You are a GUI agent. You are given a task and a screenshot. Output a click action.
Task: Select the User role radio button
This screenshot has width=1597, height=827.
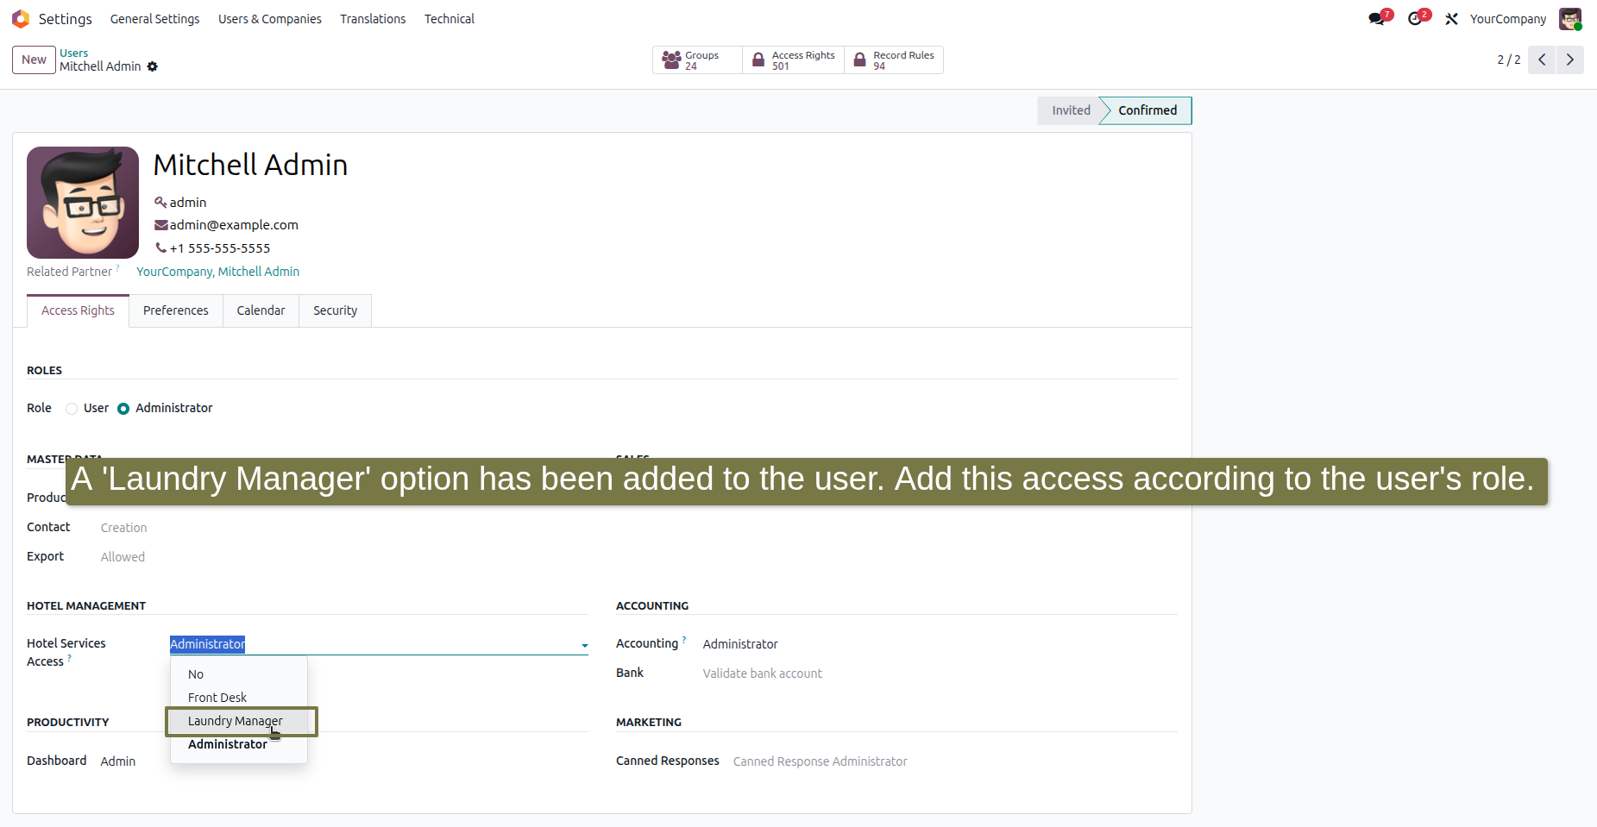point(72,409)
